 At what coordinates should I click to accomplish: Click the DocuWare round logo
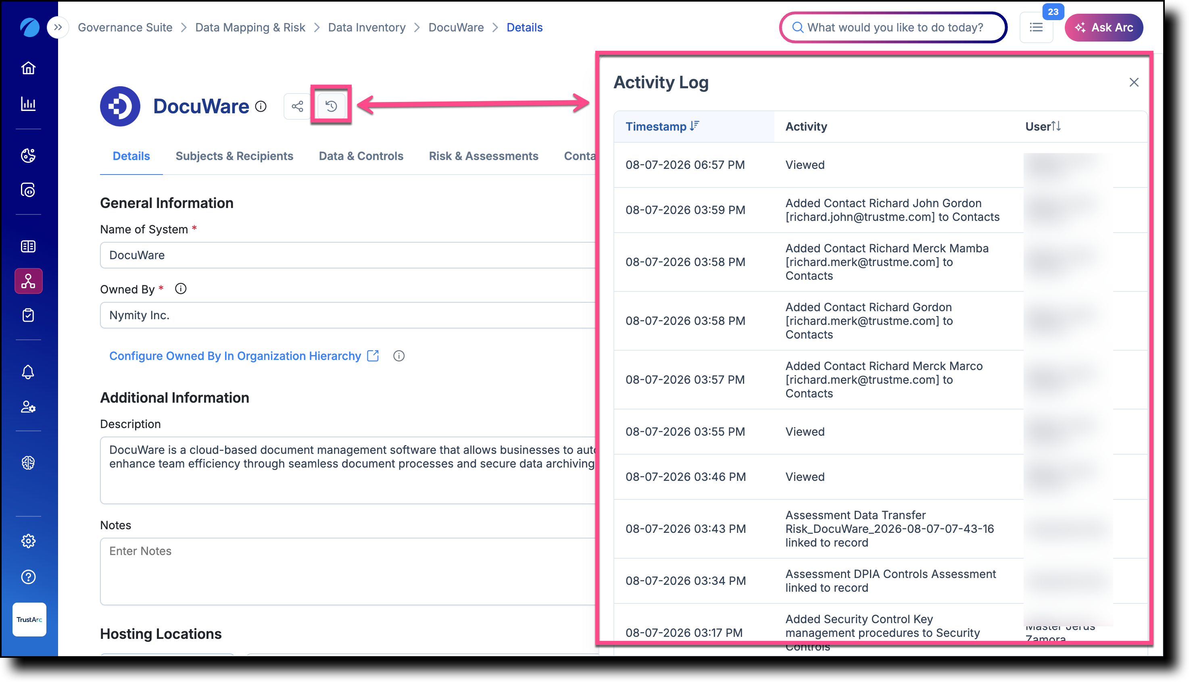(x=120, y=106)
